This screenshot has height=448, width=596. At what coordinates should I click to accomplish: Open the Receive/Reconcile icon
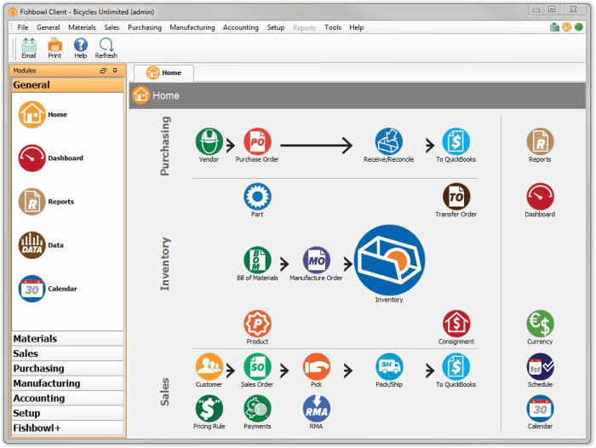pos(389,142)
